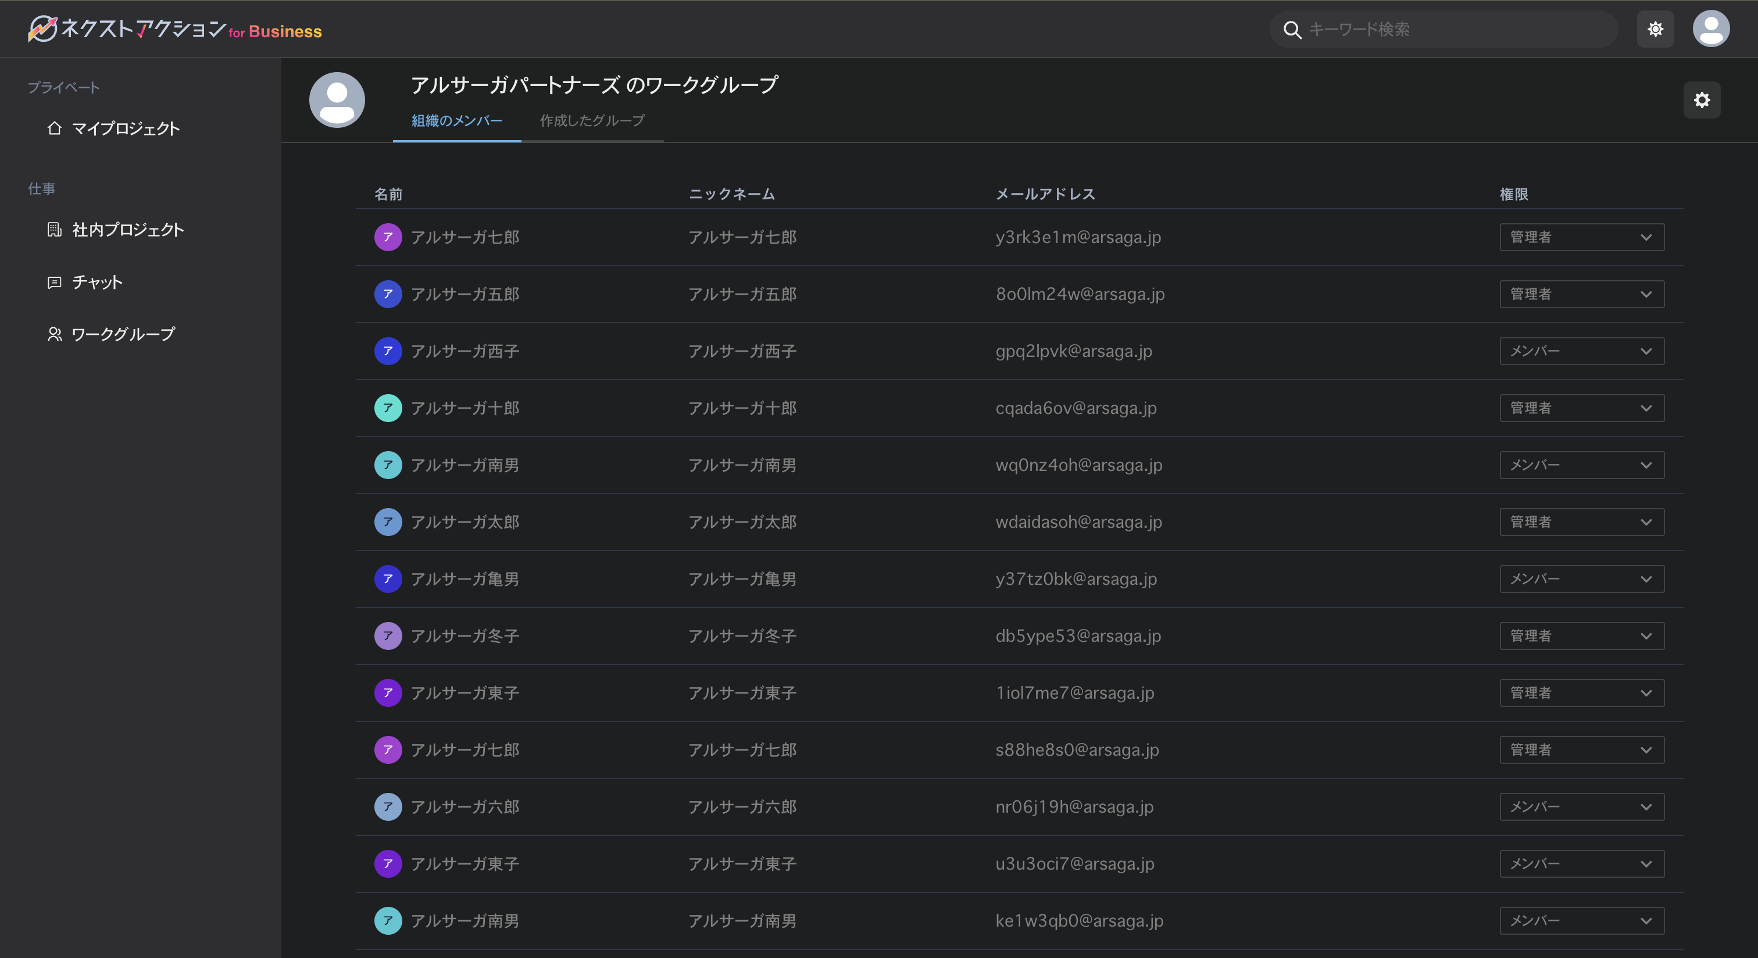Open role dropdown for アルサーガ十郎
Screen dimensions: 1758x958
[x=1581, y=408]
